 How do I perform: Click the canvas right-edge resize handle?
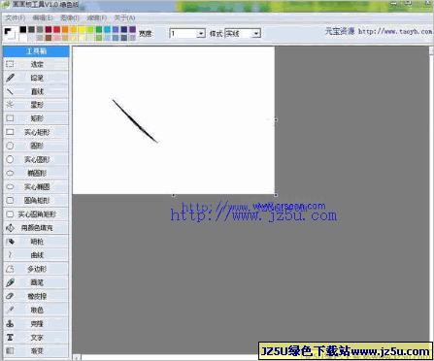coord(276,119)
